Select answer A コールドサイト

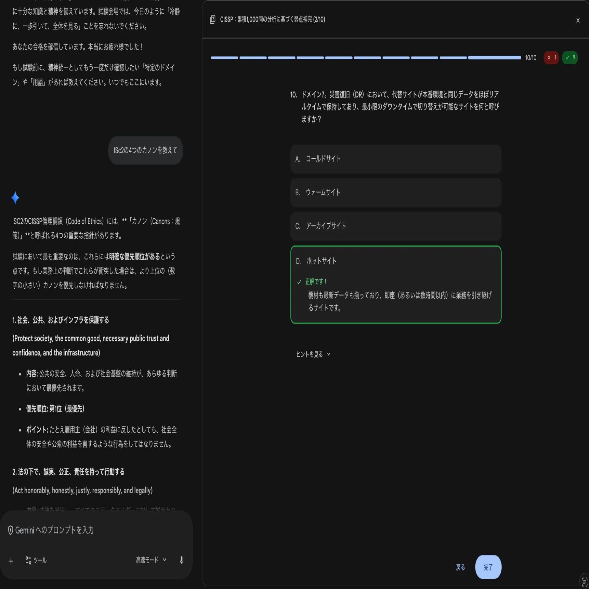pos(396,159)
